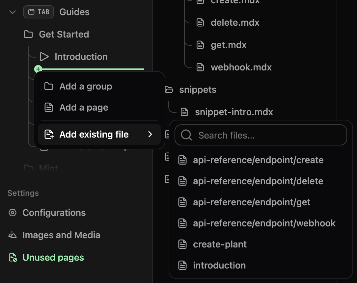This screenshot has width=357, height=283.
Task: Choose Add a page from the context menu
Action: click(84, 107)
